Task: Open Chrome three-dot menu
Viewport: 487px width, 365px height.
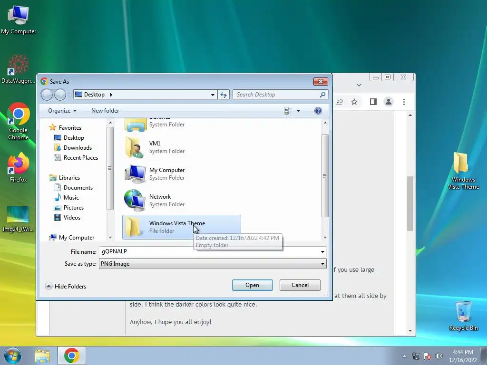Action: point(404,102)
